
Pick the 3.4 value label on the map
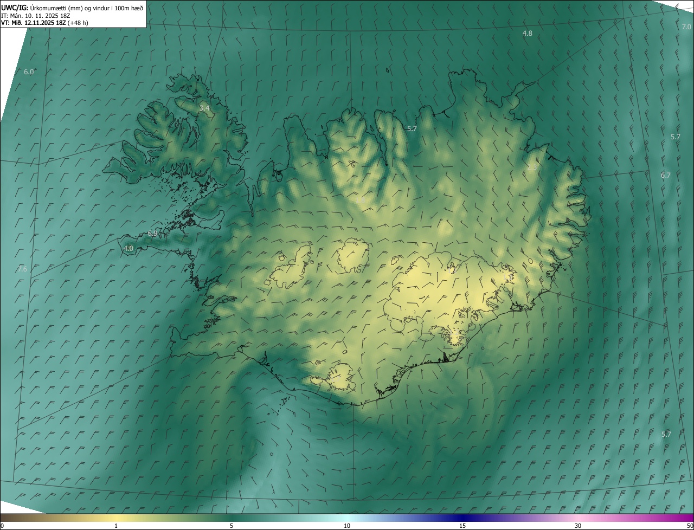[x=204, y=108]
